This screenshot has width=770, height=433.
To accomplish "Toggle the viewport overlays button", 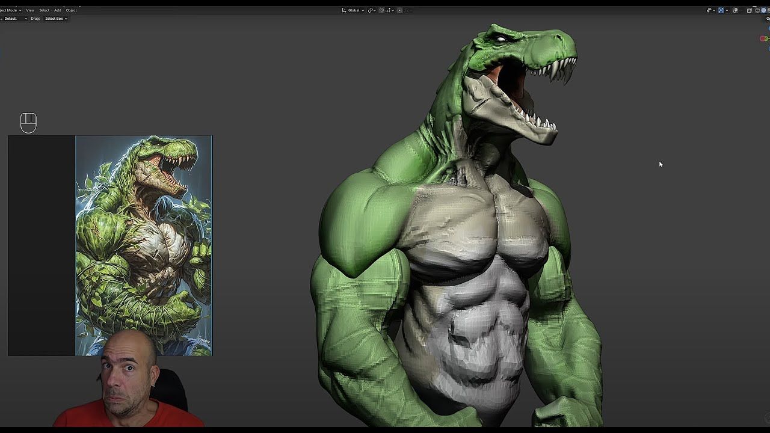I will pos(735,10).
